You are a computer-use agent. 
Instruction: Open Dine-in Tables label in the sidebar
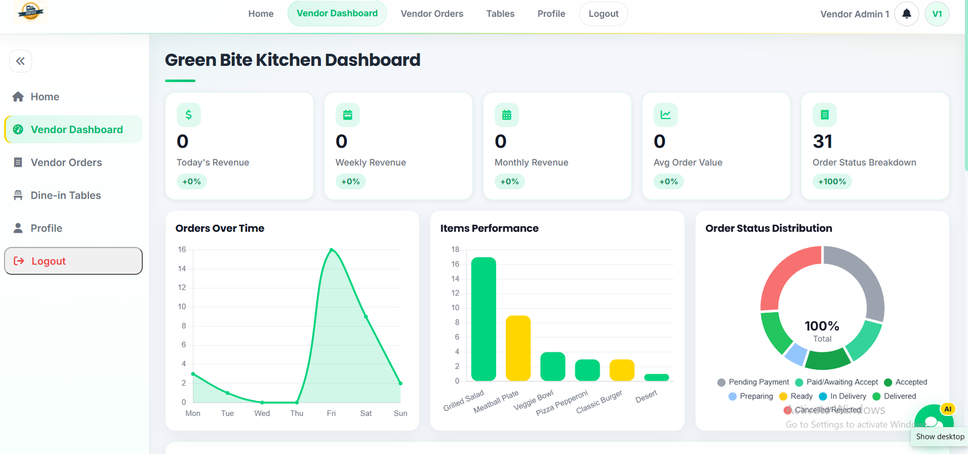(x=66, y=195)
